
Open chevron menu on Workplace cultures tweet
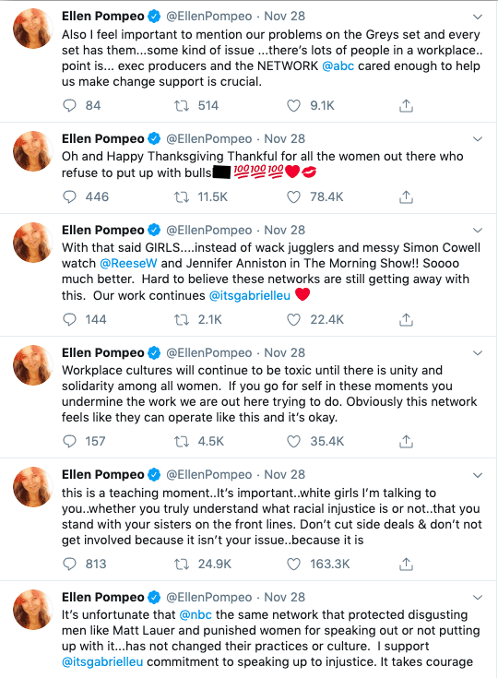[x=478, y=352]
